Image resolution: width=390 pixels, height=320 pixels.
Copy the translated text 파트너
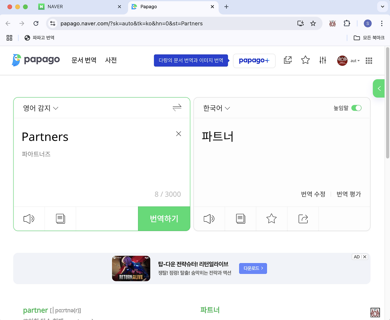pyautogui.click(x=240, y=219)
